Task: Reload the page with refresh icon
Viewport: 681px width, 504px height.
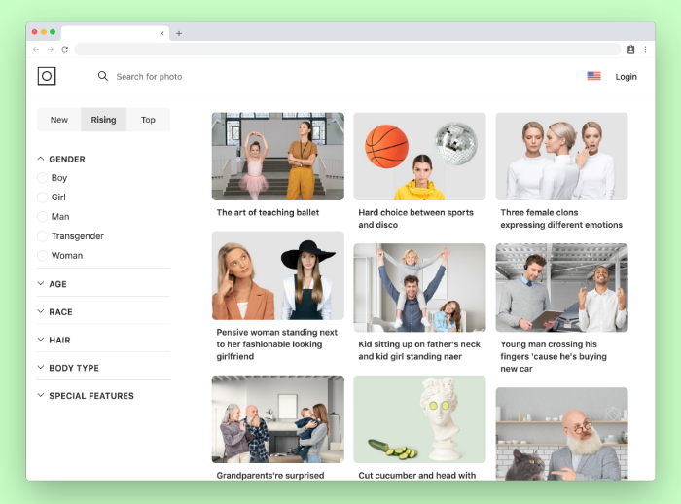Action: [65, 49]
